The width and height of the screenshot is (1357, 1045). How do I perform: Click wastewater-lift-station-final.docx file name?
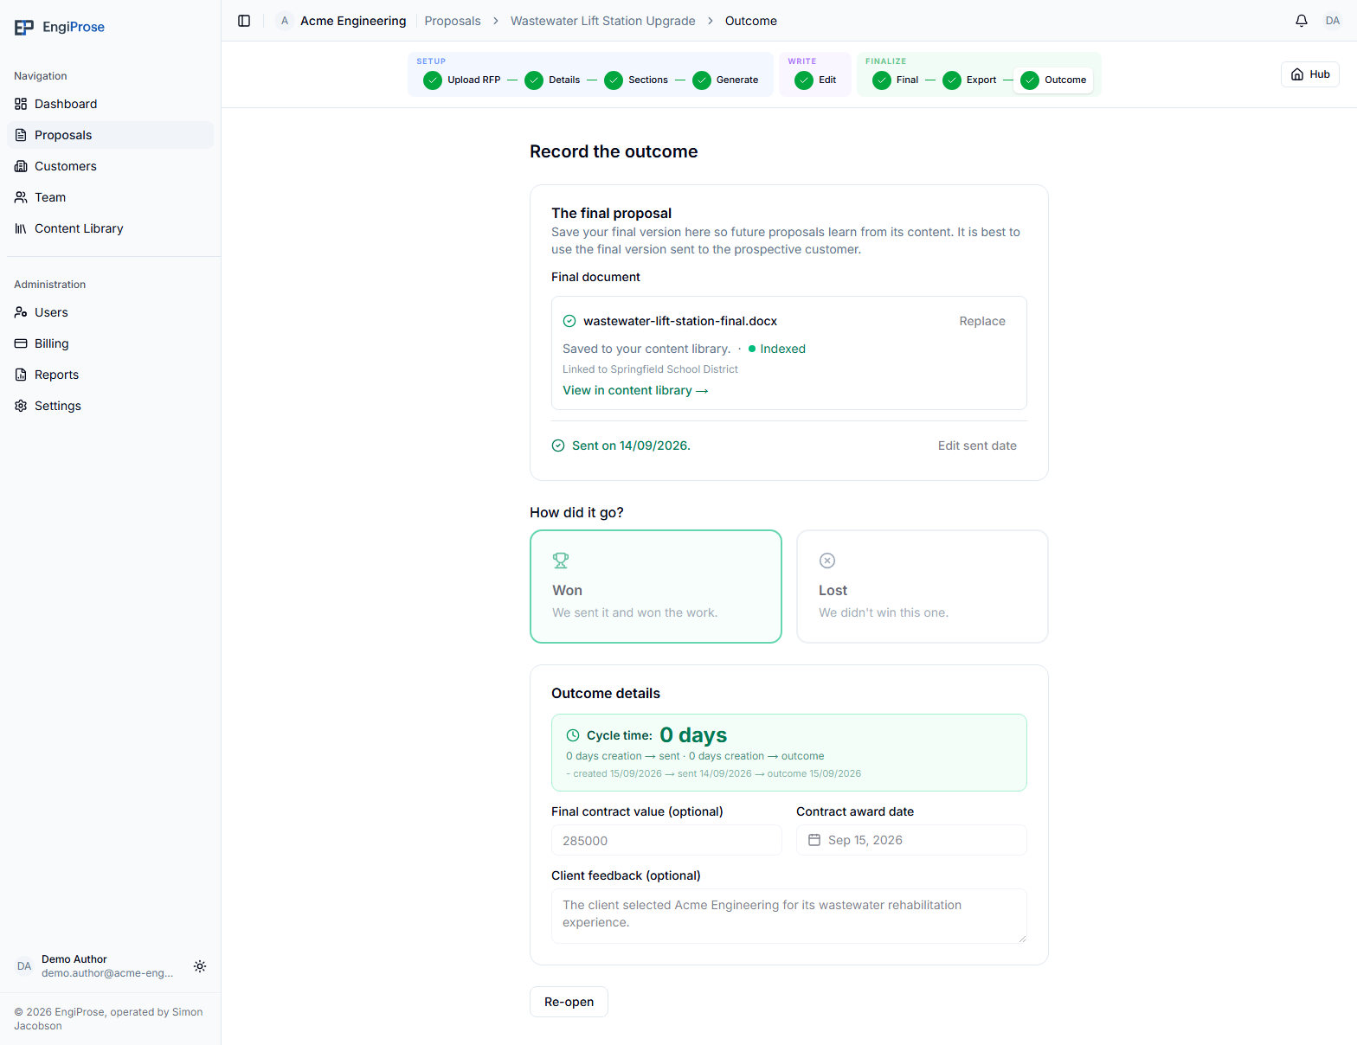coord(680,321)
